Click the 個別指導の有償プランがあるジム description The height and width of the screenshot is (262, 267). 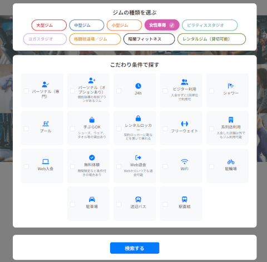92,99
